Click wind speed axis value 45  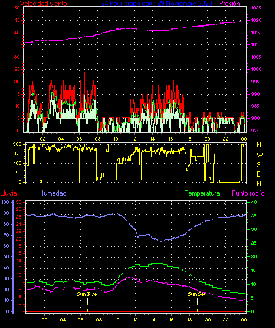[17, 21]
